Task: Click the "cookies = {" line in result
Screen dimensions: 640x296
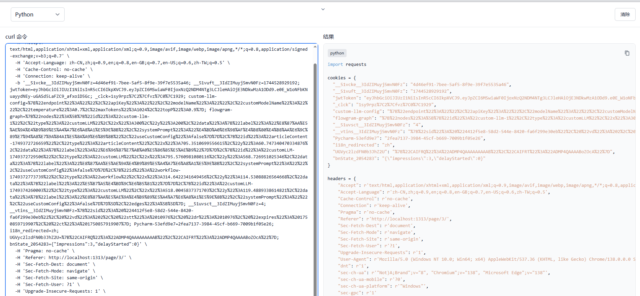Action: (x=342, y=78)
